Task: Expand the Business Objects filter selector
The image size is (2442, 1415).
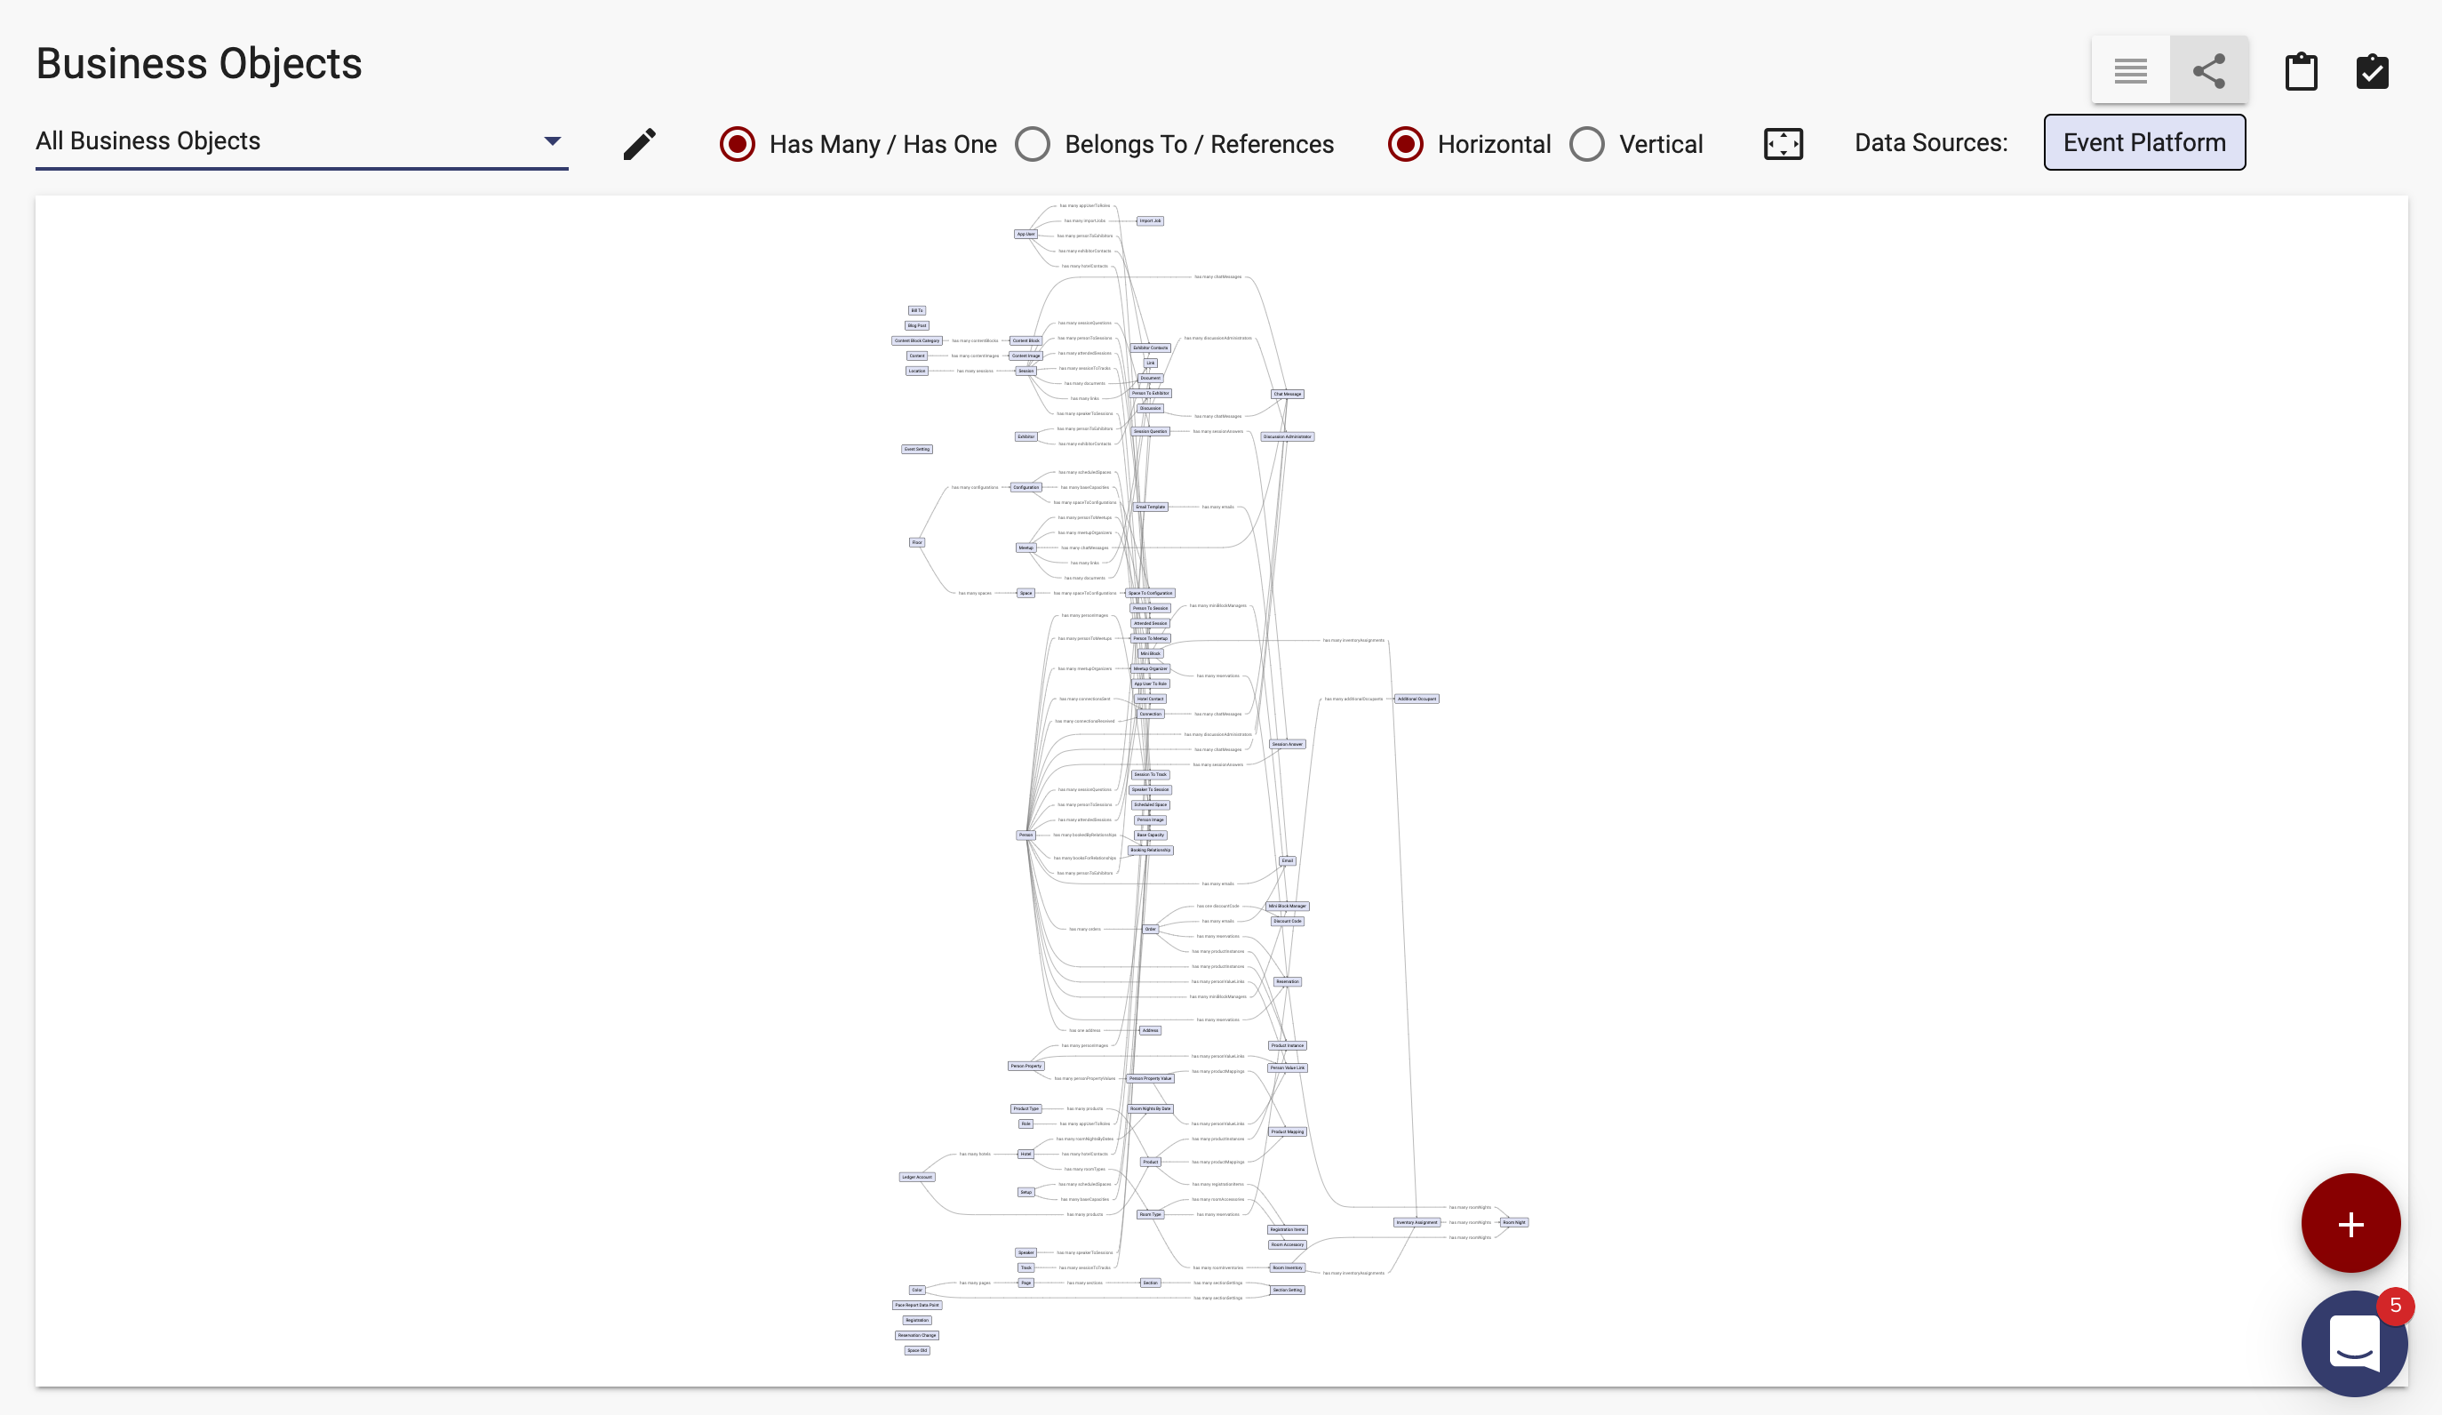Action: pyautogui.click(x=549, y=141)
